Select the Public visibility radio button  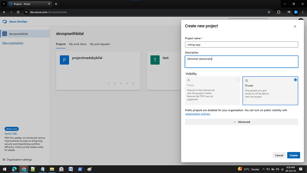[238, 79]
